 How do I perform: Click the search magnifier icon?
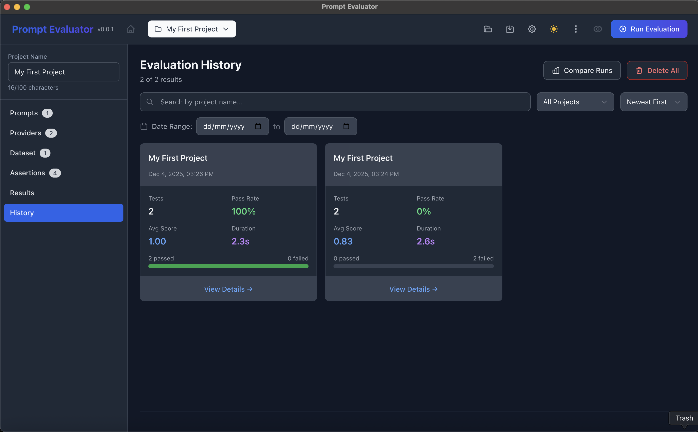150,102
